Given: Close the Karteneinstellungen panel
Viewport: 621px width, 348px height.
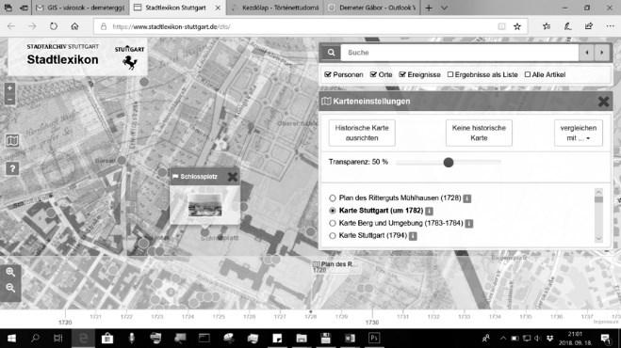Looking at the screenshot, I should point(603,102).
